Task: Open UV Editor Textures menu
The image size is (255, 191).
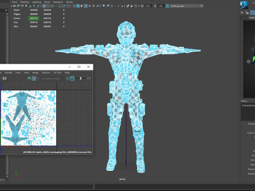Action: pos(46,73)
